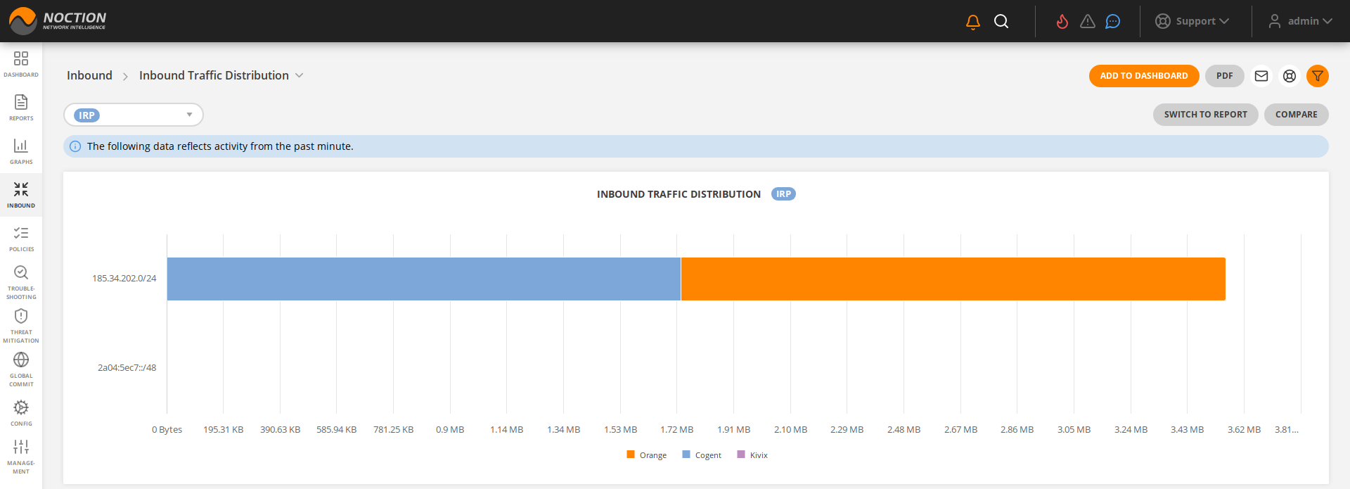Expand the admin user menu
This screenshot has height=489, width=1350.
pos(1300,22)
